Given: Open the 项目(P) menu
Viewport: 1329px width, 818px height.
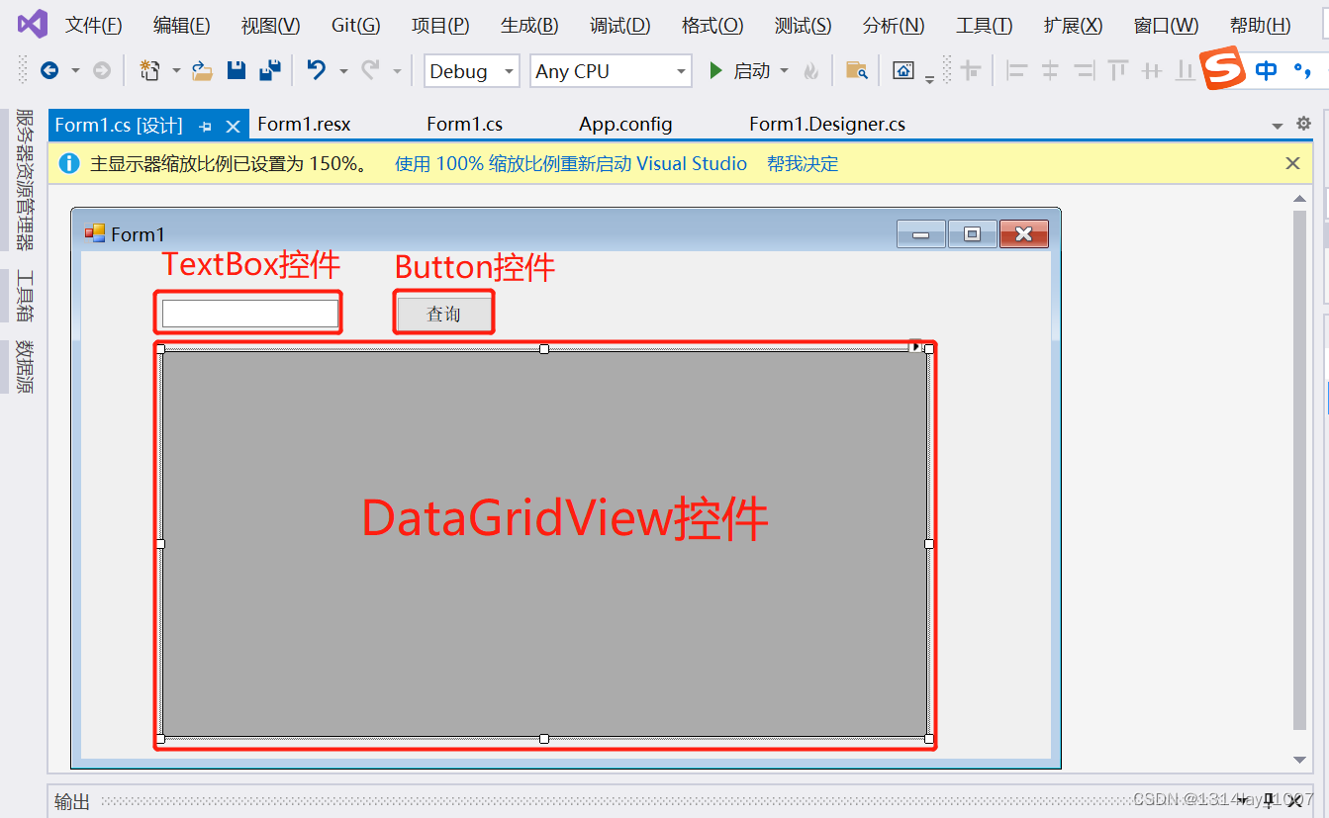Looking at the screenshot, I should pos(440,26).
